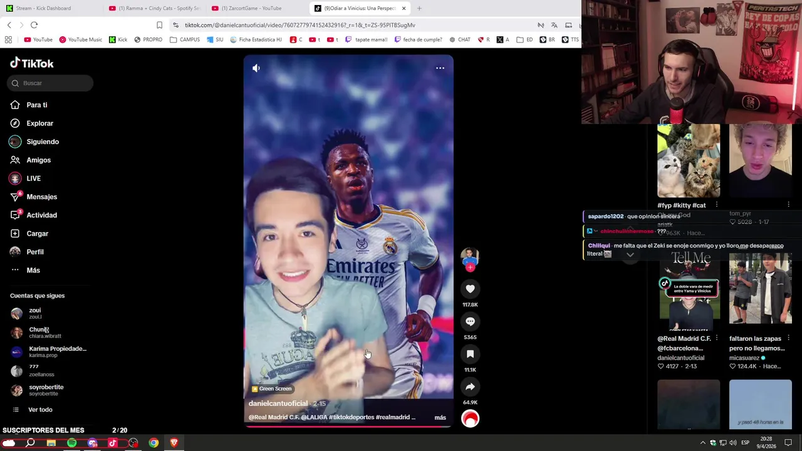802x451 pixels.
Task: Open the video's three-dot options menu
Action: click(440, 68)
